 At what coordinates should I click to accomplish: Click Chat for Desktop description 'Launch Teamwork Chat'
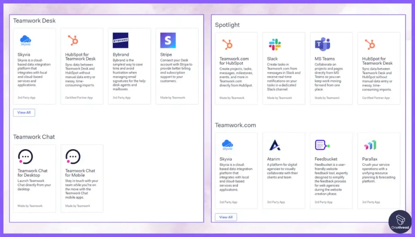34,185
